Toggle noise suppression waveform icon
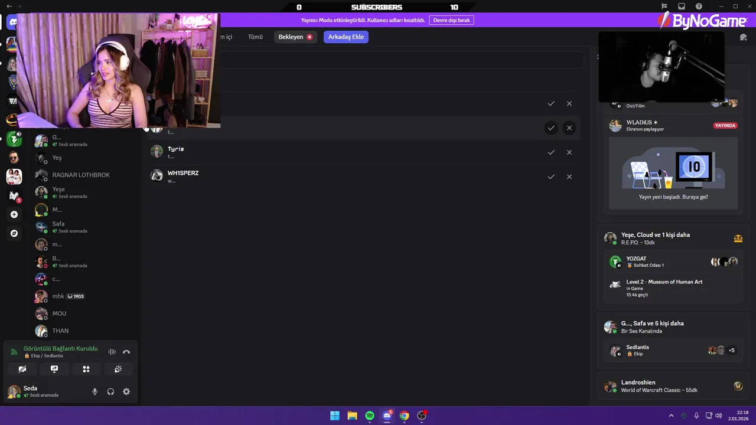 [x=112, y=352]
